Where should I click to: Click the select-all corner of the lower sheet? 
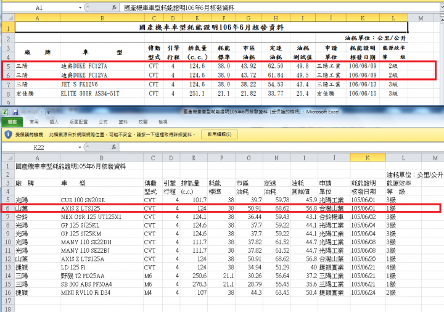(8, 158)
